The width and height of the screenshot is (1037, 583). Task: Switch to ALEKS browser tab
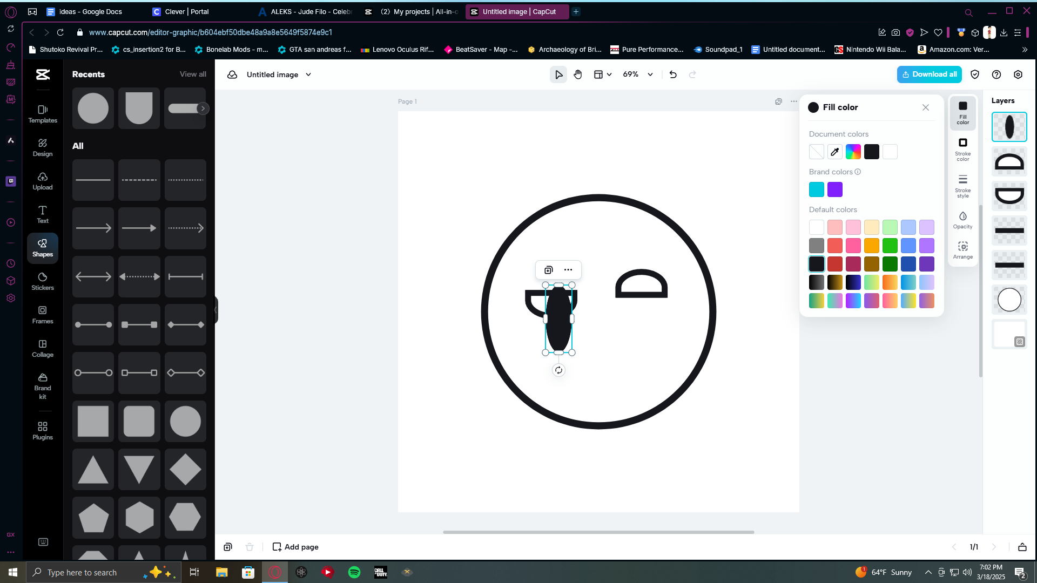(306, 11)
